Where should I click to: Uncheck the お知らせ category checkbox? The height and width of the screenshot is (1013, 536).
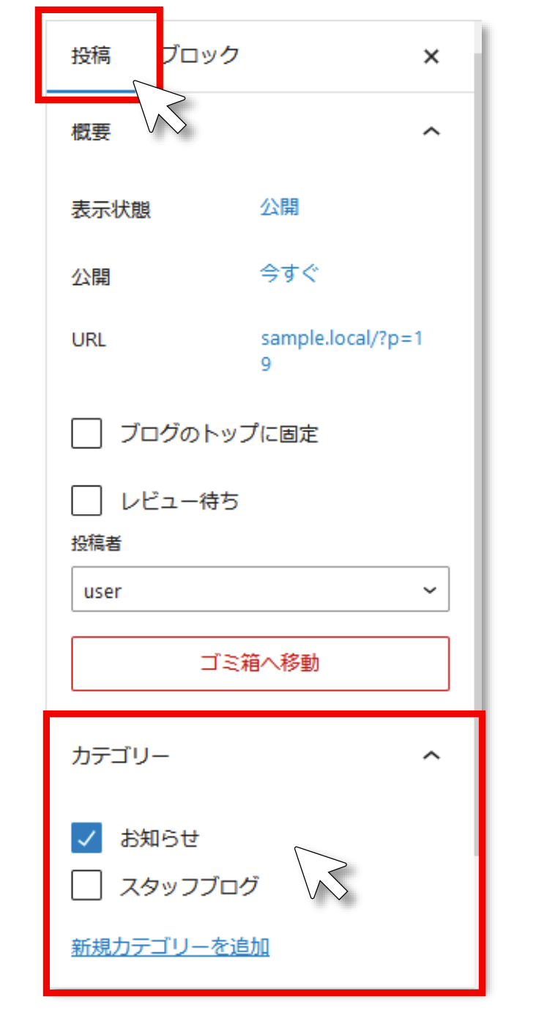86,839
